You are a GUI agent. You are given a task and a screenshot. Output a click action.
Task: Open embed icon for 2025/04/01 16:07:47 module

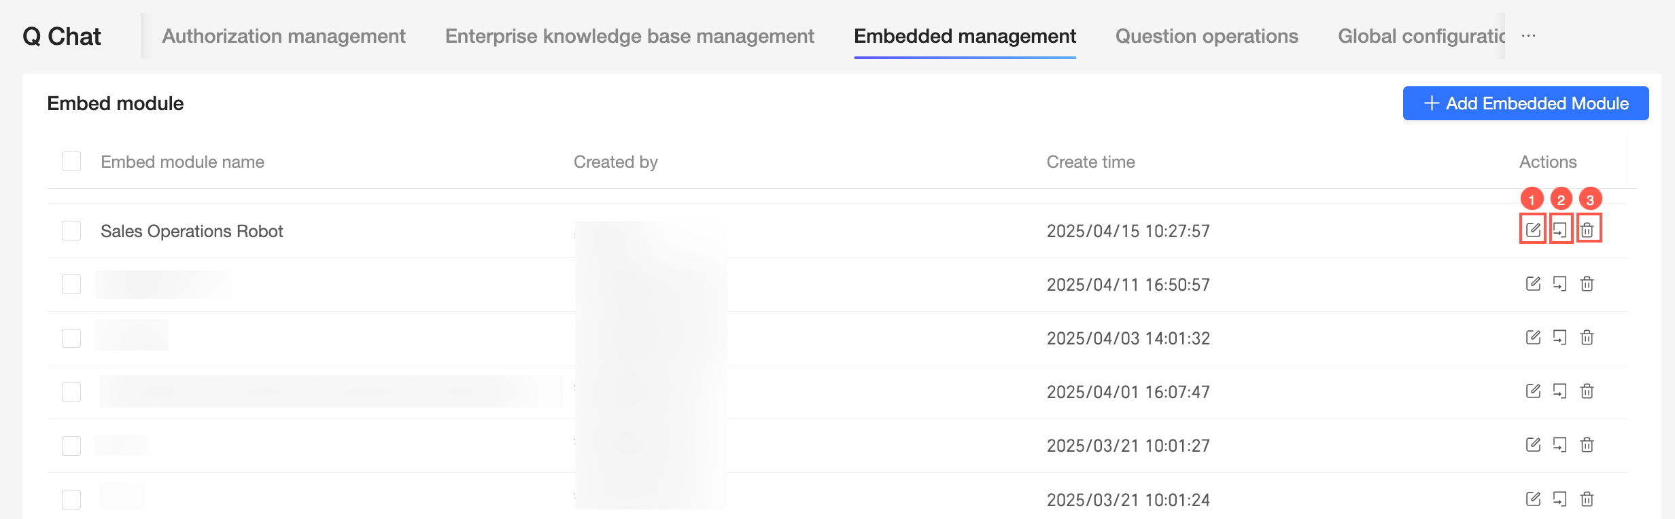[1560, 391]
